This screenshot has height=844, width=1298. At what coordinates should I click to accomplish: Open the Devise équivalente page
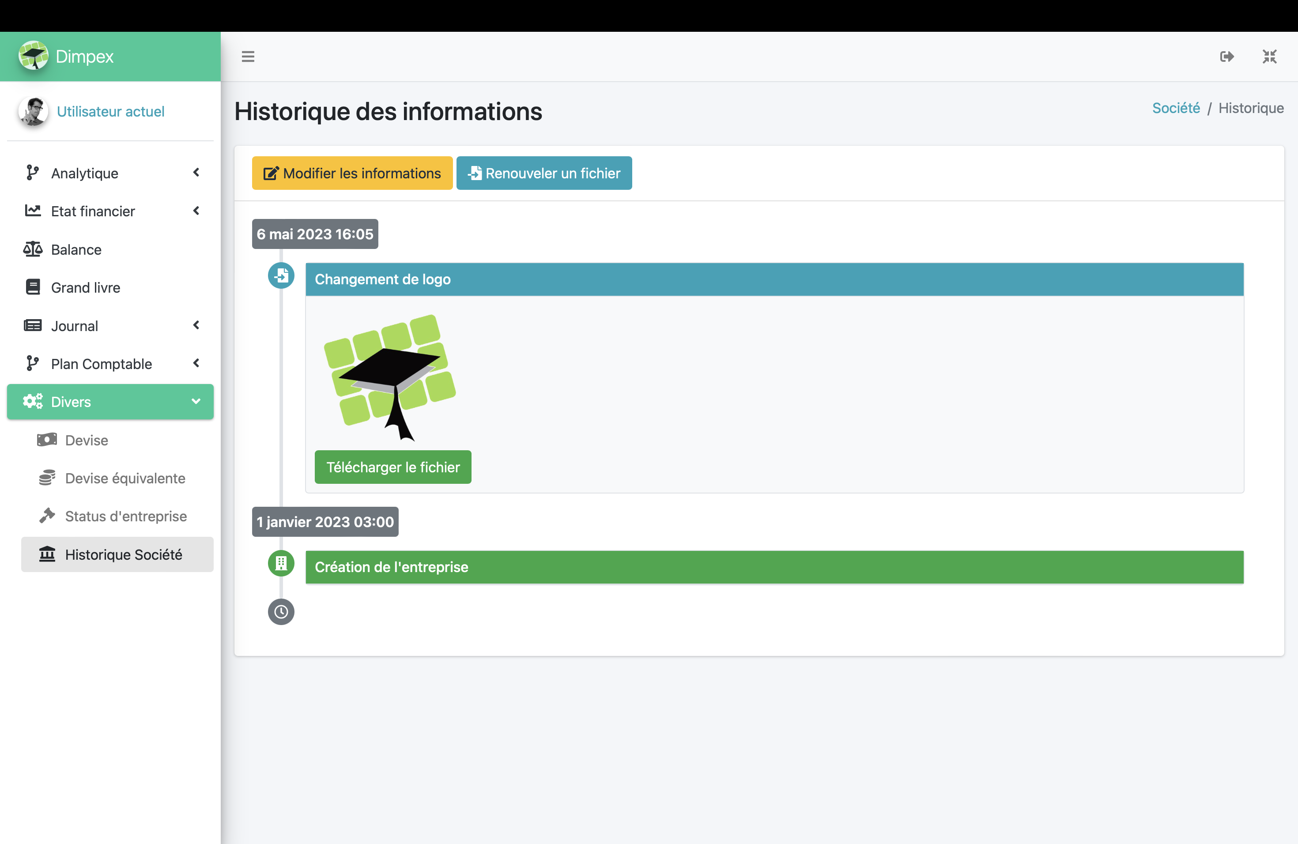[125, 478]
